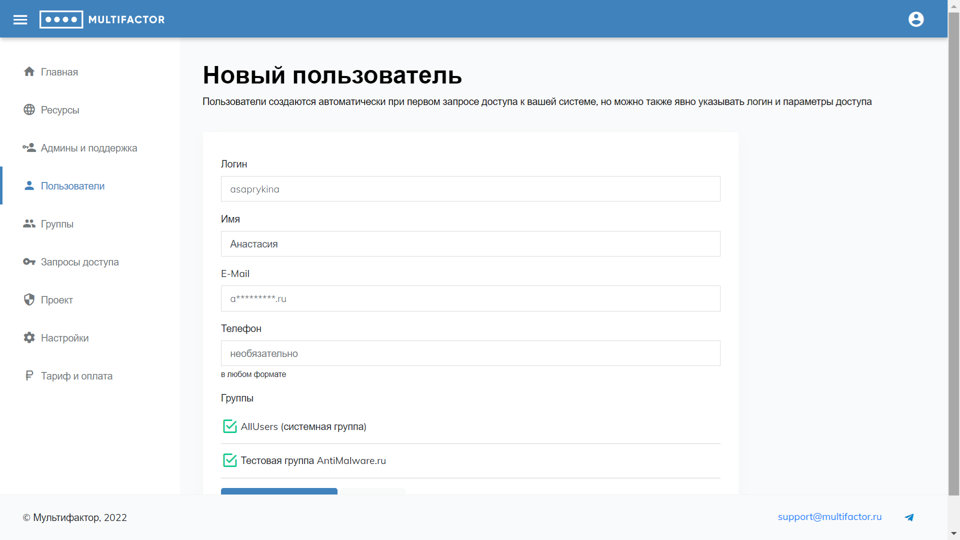Click the ruble icon beside Тариф и оплата

point(29,375)
